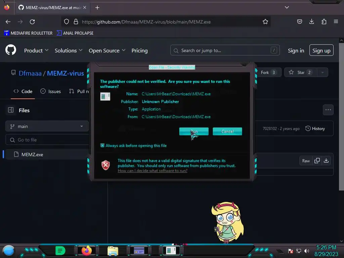Open the three-dot more options button

pos(328,110)
